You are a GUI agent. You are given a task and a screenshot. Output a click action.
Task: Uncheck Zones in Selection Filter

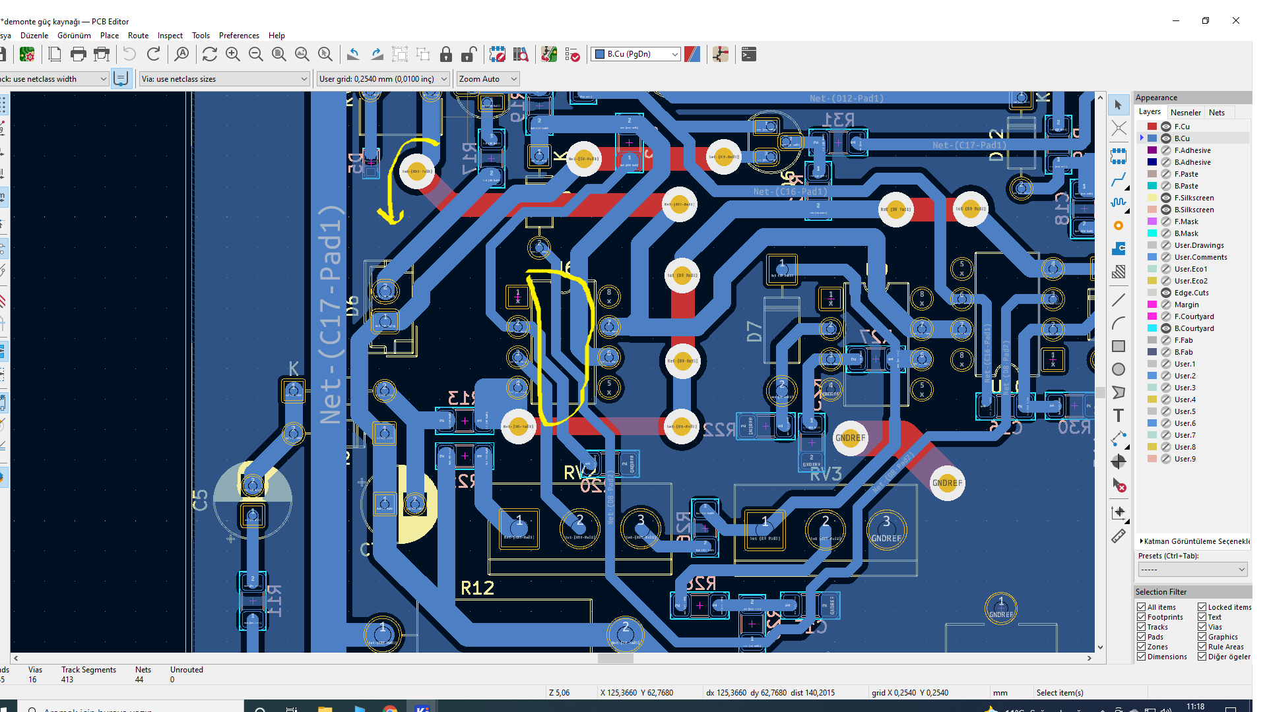[1142, 647]
